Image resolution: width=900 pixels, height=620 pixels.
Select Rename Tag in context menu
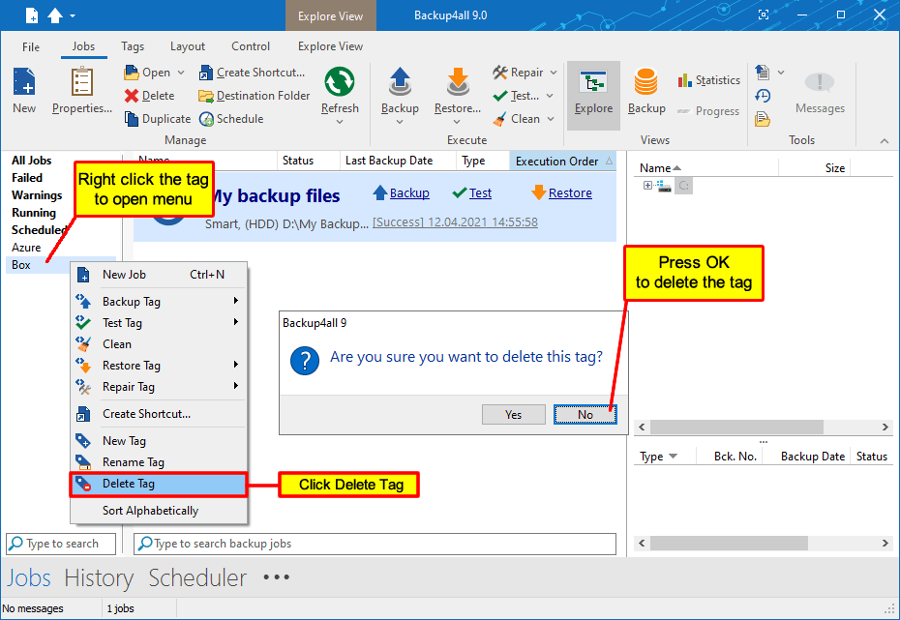click(x=159, y=462)
